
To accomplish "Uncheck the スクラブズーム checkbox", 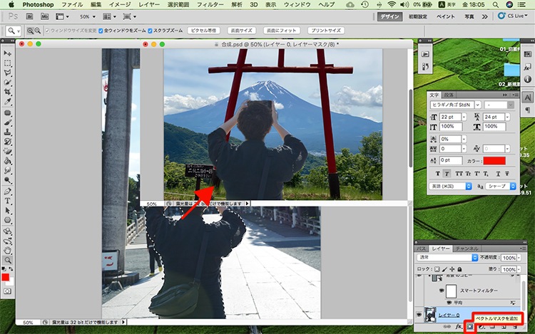I will (x=150, y=31).
